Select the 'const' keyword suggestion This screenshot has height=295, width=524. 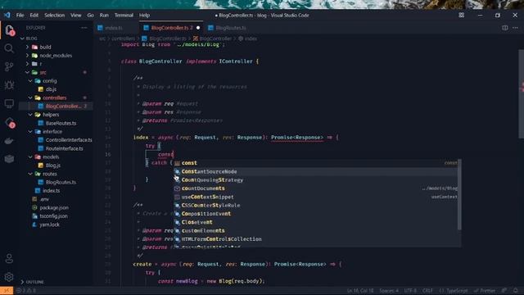(316, 163)
